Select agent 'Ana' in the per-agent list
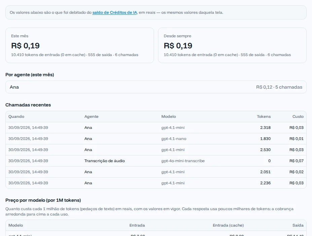The width and height of the screenshot is (312, 236). point(14,87)
